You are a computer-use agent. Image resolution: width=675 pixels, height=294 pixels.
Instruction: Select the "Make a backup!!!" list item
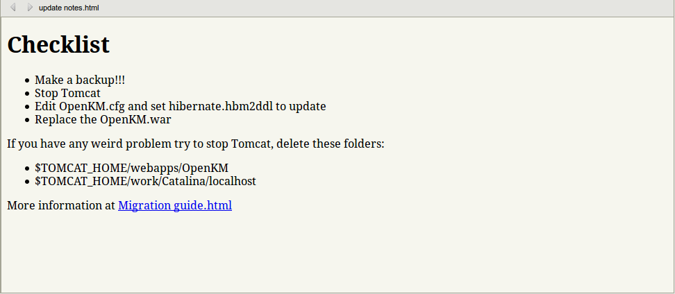[80, 80]
